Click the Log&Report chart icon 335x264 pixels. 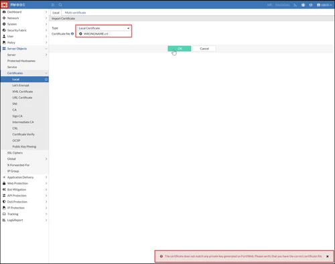[x=4, y=220]
